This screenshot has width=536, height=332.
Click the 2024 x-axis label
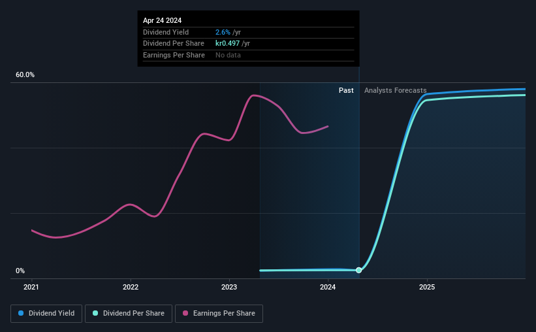[x=328, y=287]
